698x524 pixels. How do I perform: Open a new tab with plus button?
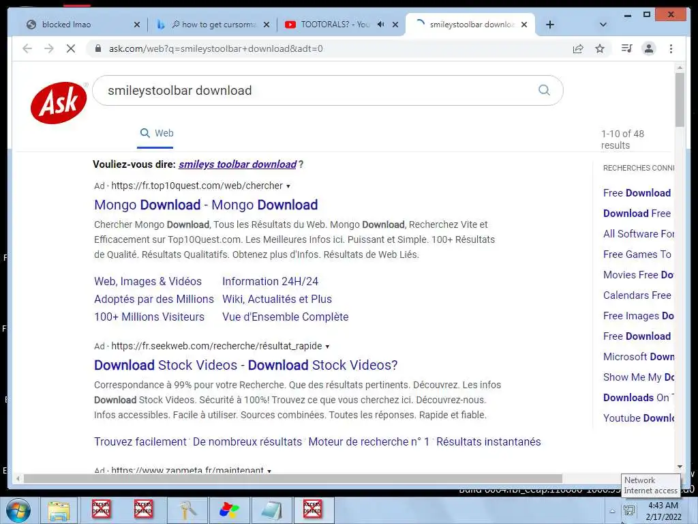(x=550, y=25)
